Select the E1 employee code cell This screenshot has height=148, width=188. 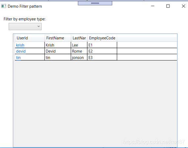[x=102, y=45]
